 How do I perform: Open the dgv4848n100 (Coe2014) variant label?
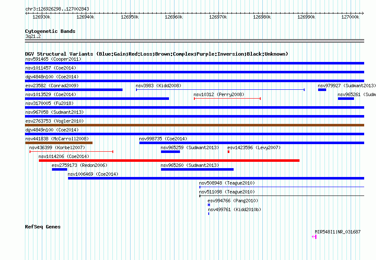[52, 77]
